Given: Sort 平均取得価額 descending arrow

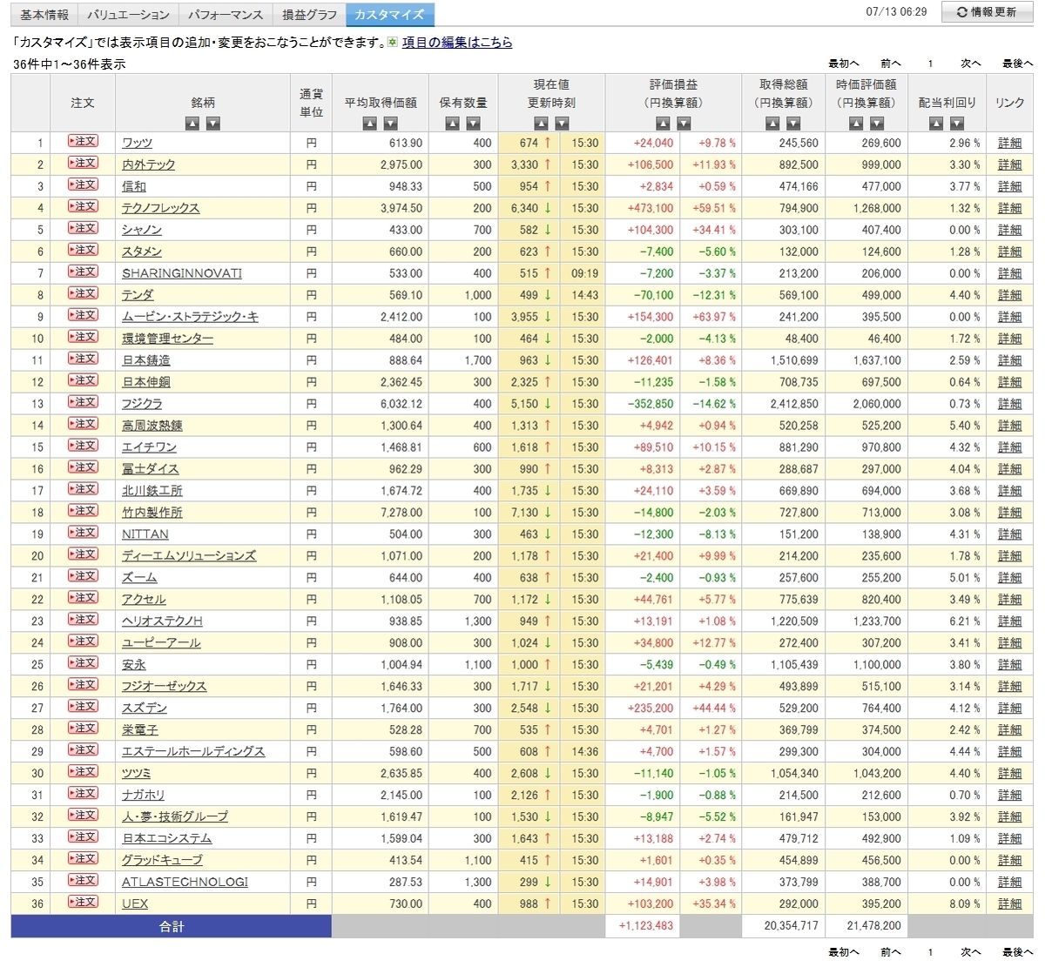Looking at the screenshot, I should coord(391,124).
